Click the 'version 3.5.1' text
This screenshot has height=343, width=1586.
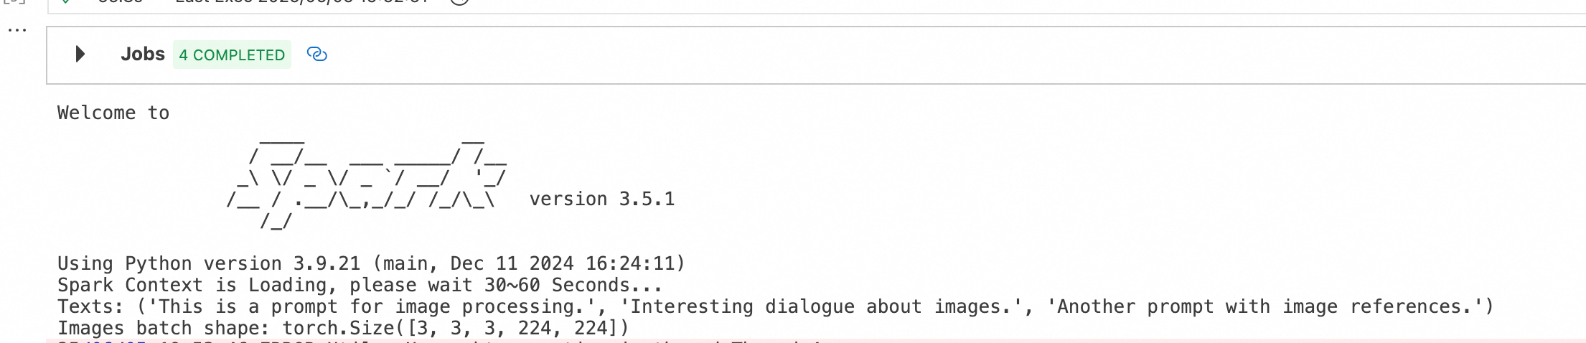(x=601, y=199)
